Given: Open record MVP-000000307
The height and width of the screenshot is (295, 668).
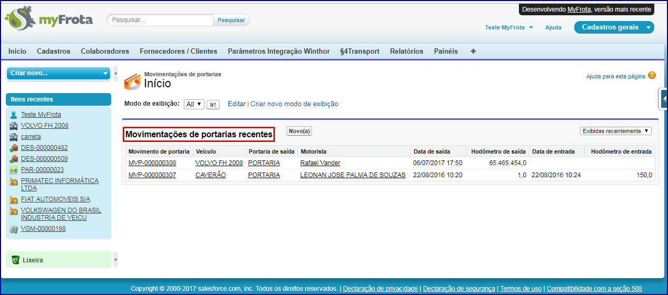Looking at the screenshot, I should (152, 175).
